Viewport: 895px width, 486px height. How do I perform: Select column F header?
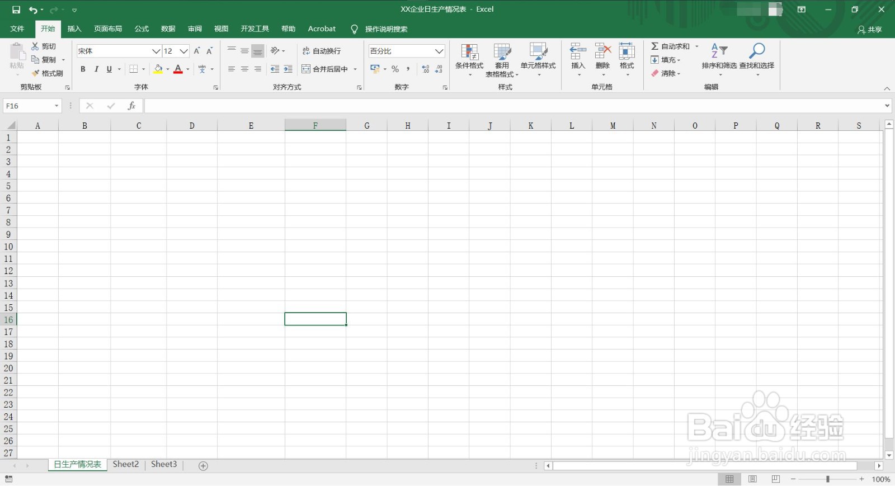[315, 125]
